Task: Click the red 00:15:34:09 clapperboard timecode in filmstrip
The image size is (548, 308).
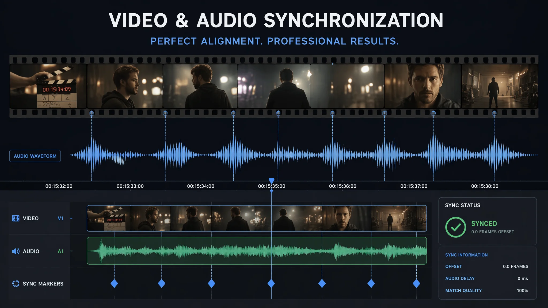Action: pyautogui.click(x=57, y=89)
